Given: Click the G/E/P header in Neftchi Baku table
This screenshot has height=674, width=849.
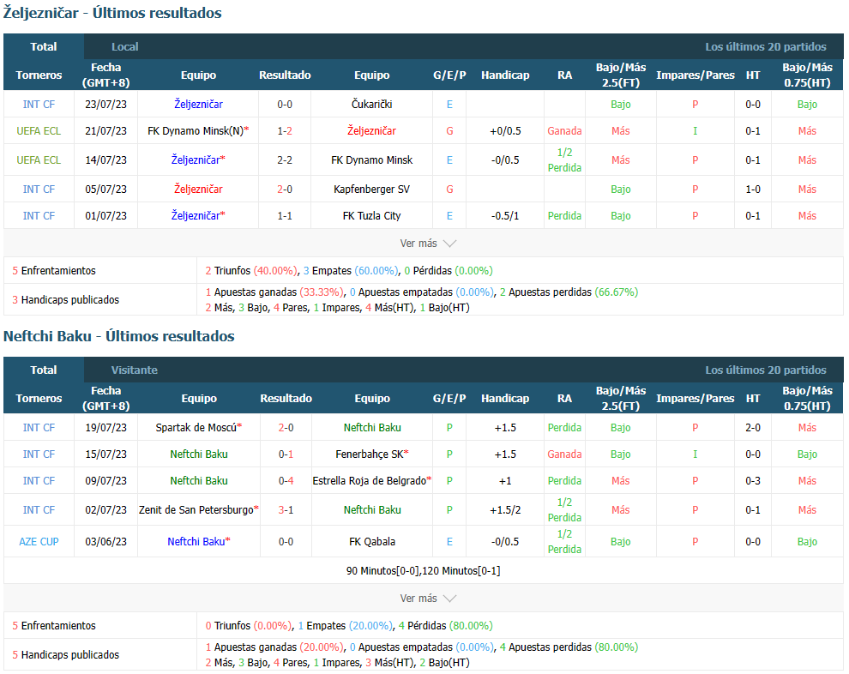Looking at the screenshot, I should point(449,398).
